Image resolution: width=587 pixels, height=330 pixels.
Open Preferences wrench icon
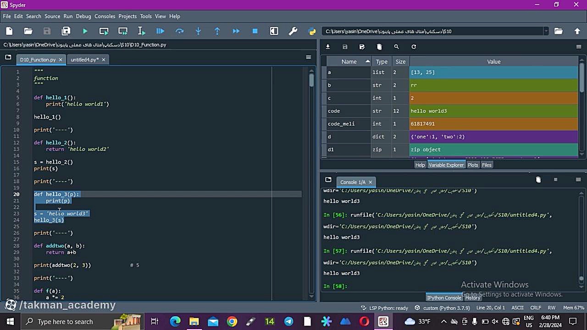[x=293, y=31]
